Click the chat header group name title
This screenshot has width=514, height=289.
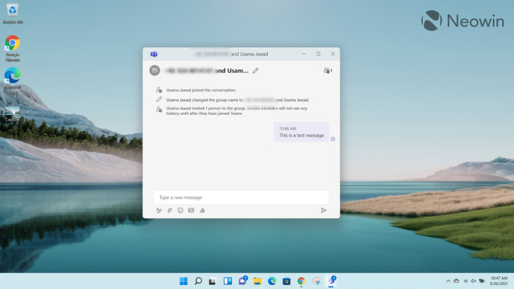coord(206,70)
